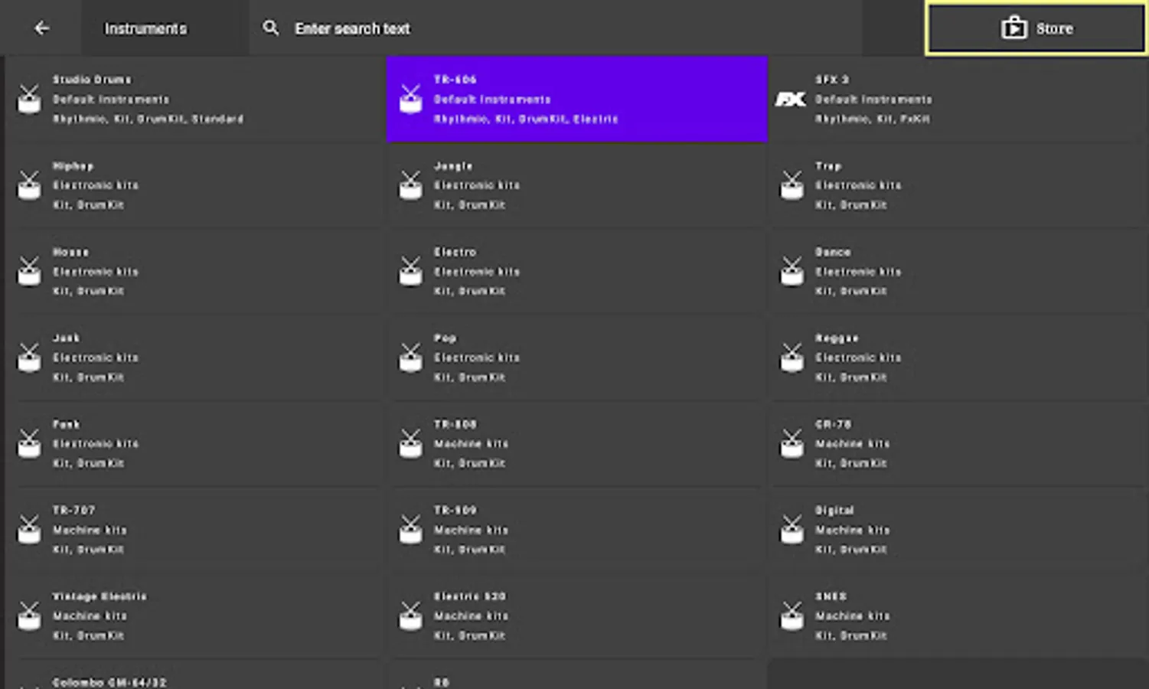Open the Instruments tab
Screen dimensions: 1149x689
pyautogui.click(x=145, y=28)
